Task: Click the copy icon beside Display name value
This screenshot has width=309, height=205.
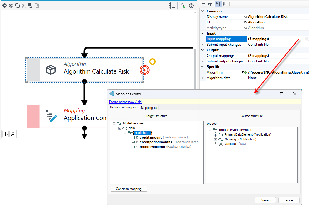Action: coord(245,17)
